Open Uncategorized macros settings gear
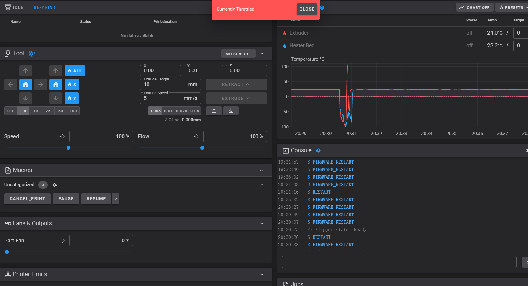 55,185
